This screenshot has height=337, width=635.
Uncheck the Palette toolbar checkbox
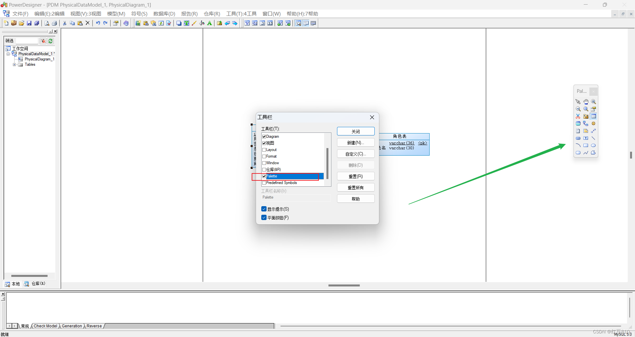coord(264,176)
